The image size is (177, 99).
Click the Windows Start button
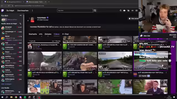2,97
